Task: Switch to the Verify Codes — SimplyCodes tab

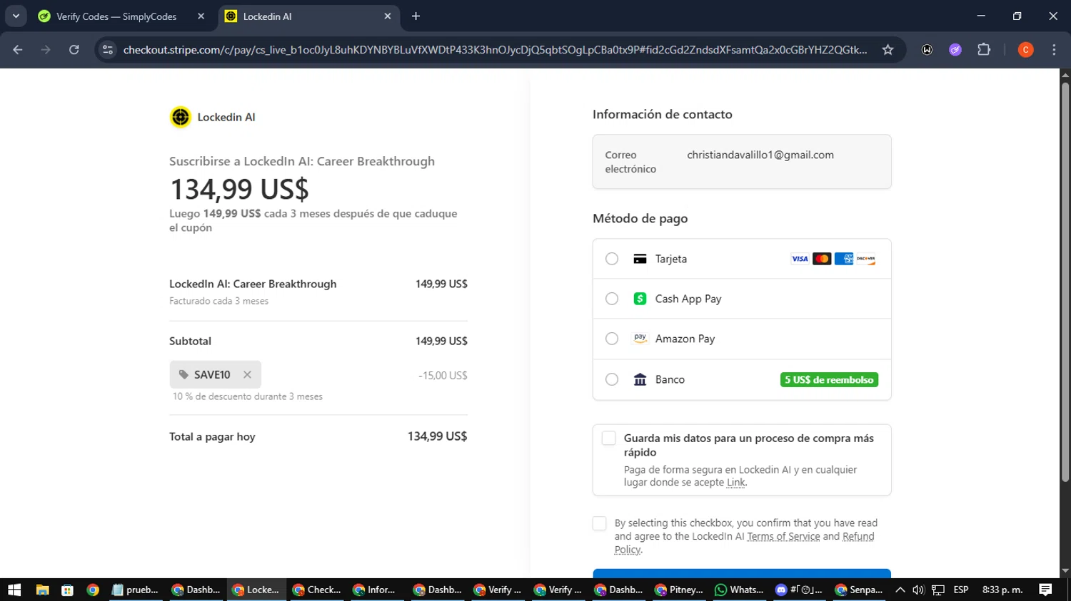Action: pyautogui.click(x=116, y=16)
